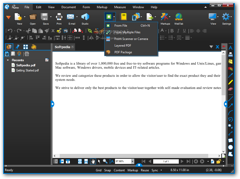The height and width of the screenshot is (179, 240).
Task: Toggle the fit page view icon
Action: 80,161
